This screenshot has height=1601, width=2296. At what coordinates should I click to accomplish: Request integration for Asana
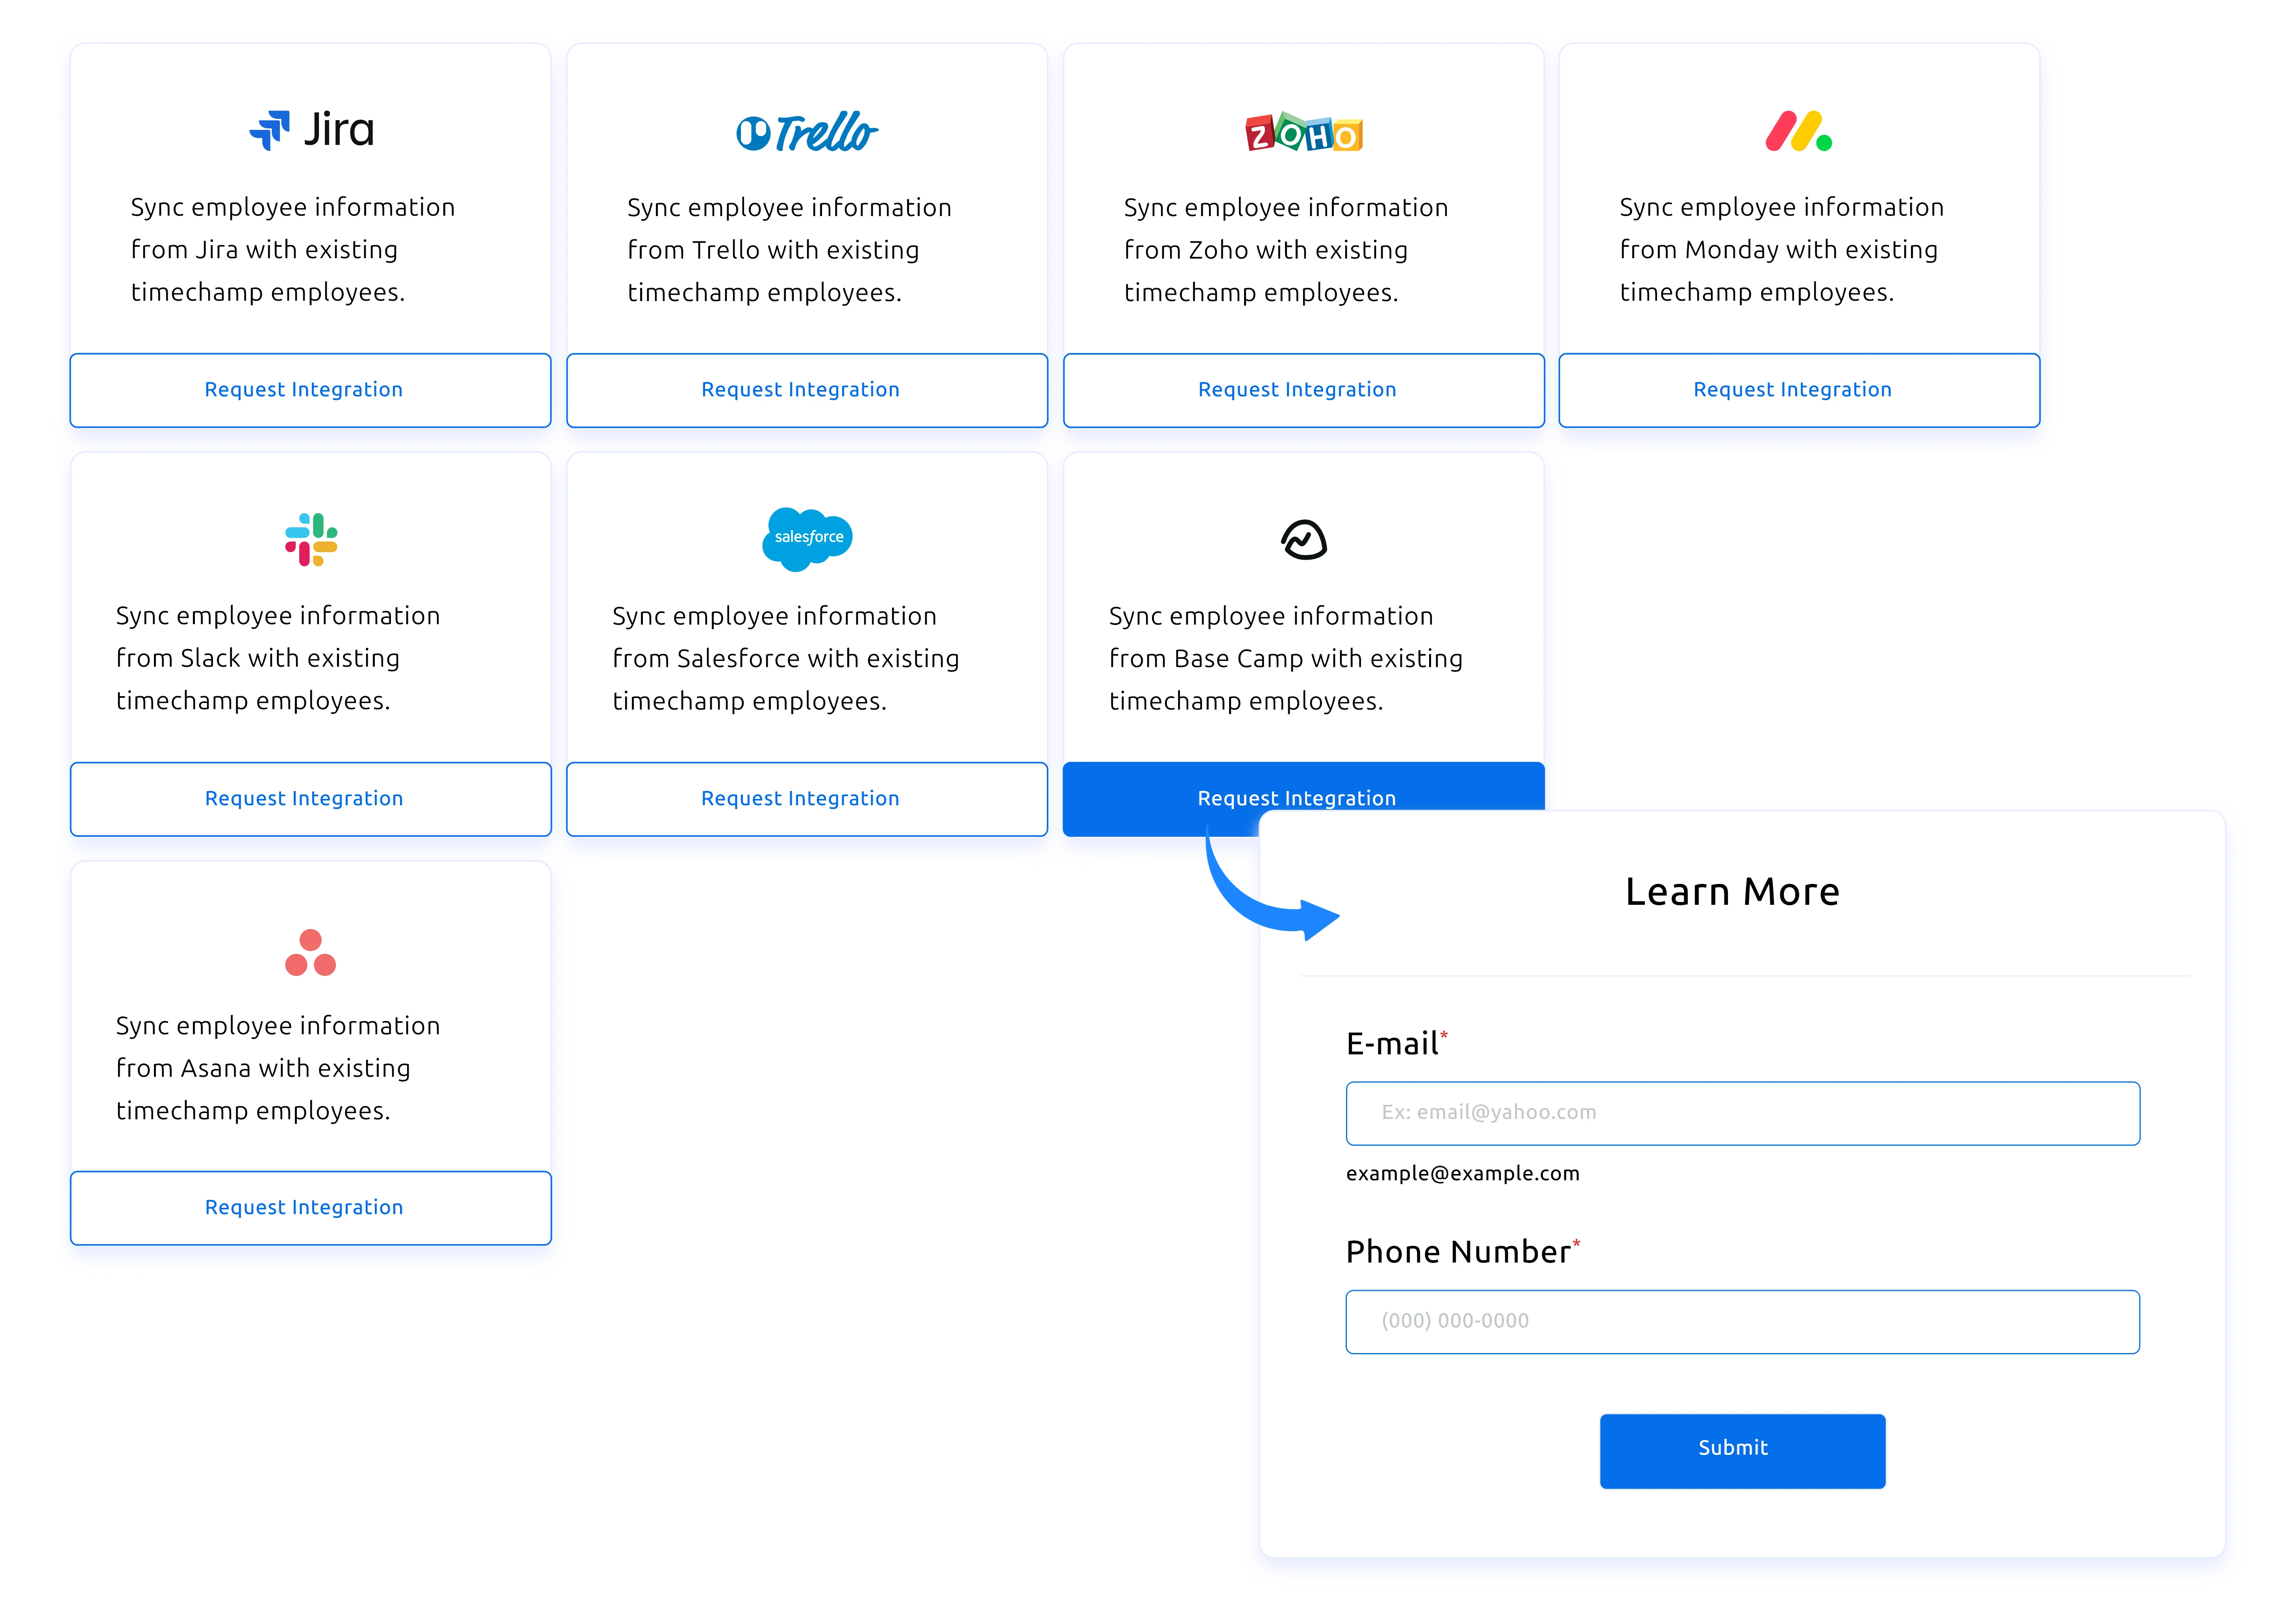click(x=310, y=1207)
